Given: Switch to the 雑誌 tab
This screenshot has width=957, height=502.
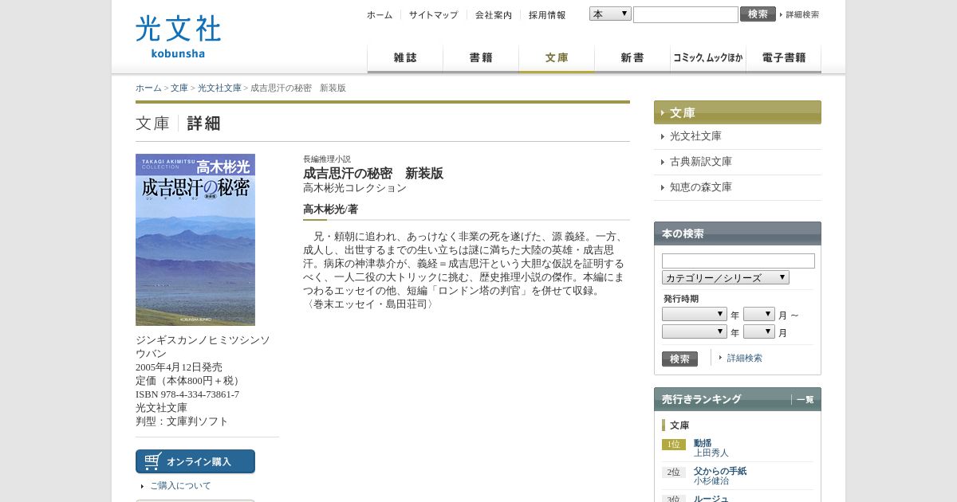Looking at the screenshot, I should click(405, 59).
